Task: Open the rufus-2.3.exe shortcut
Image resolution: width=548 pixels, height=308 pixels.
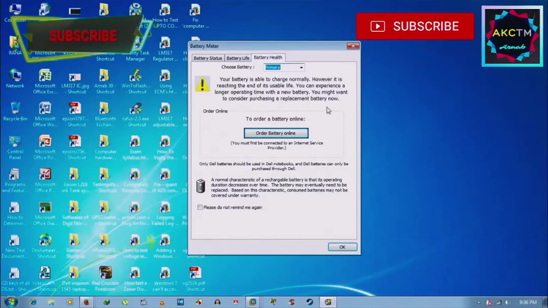Action: pos(135,114)
